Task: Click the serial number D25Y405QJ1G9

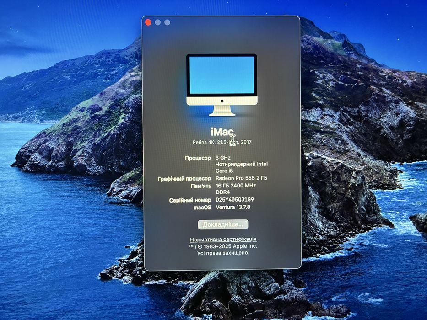Action: pyautogui.click(x=235, y=200)
